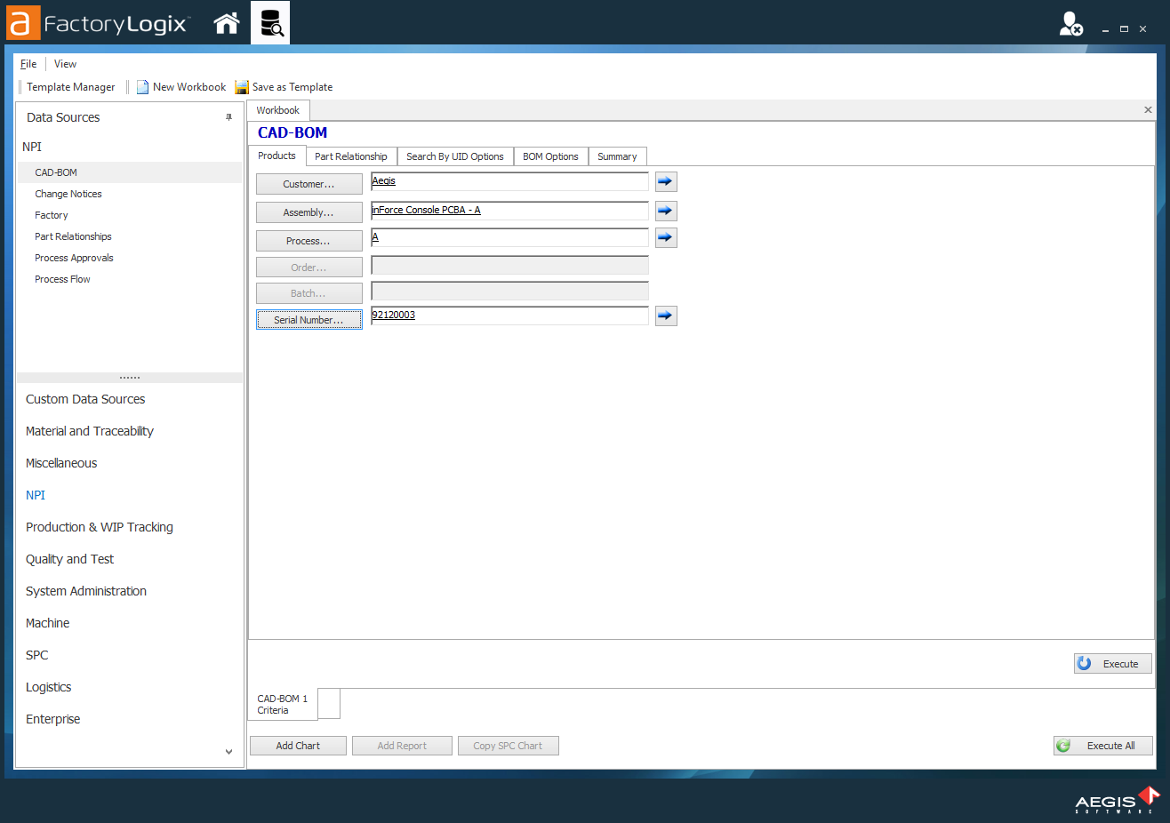The image size is (1170, 823).
Task: Switch to the BOM Options tab
Action: [550, 156]
